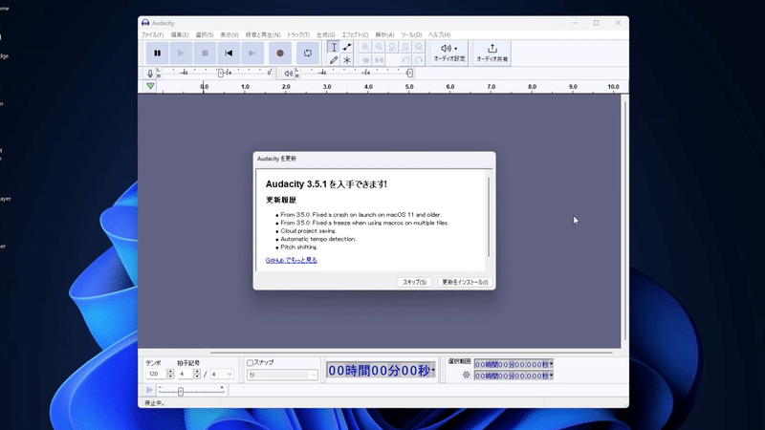Open the 解析(A) menu
This screenshot has height=430, width=765.
pyautogui.click(x=385, y=35)
